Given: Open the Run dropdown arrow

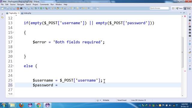Looking at the screenshot, I should pos(43,8).
